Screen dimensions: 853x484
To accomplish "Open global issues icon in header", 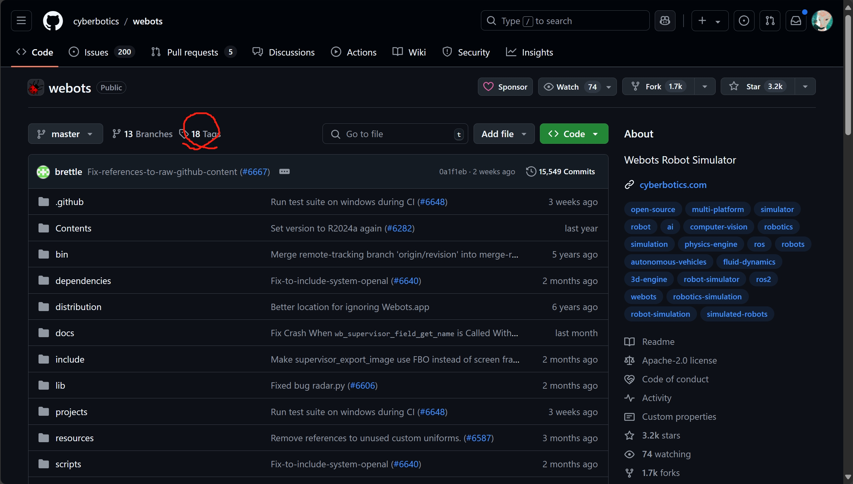I will (x=744, y=21).
